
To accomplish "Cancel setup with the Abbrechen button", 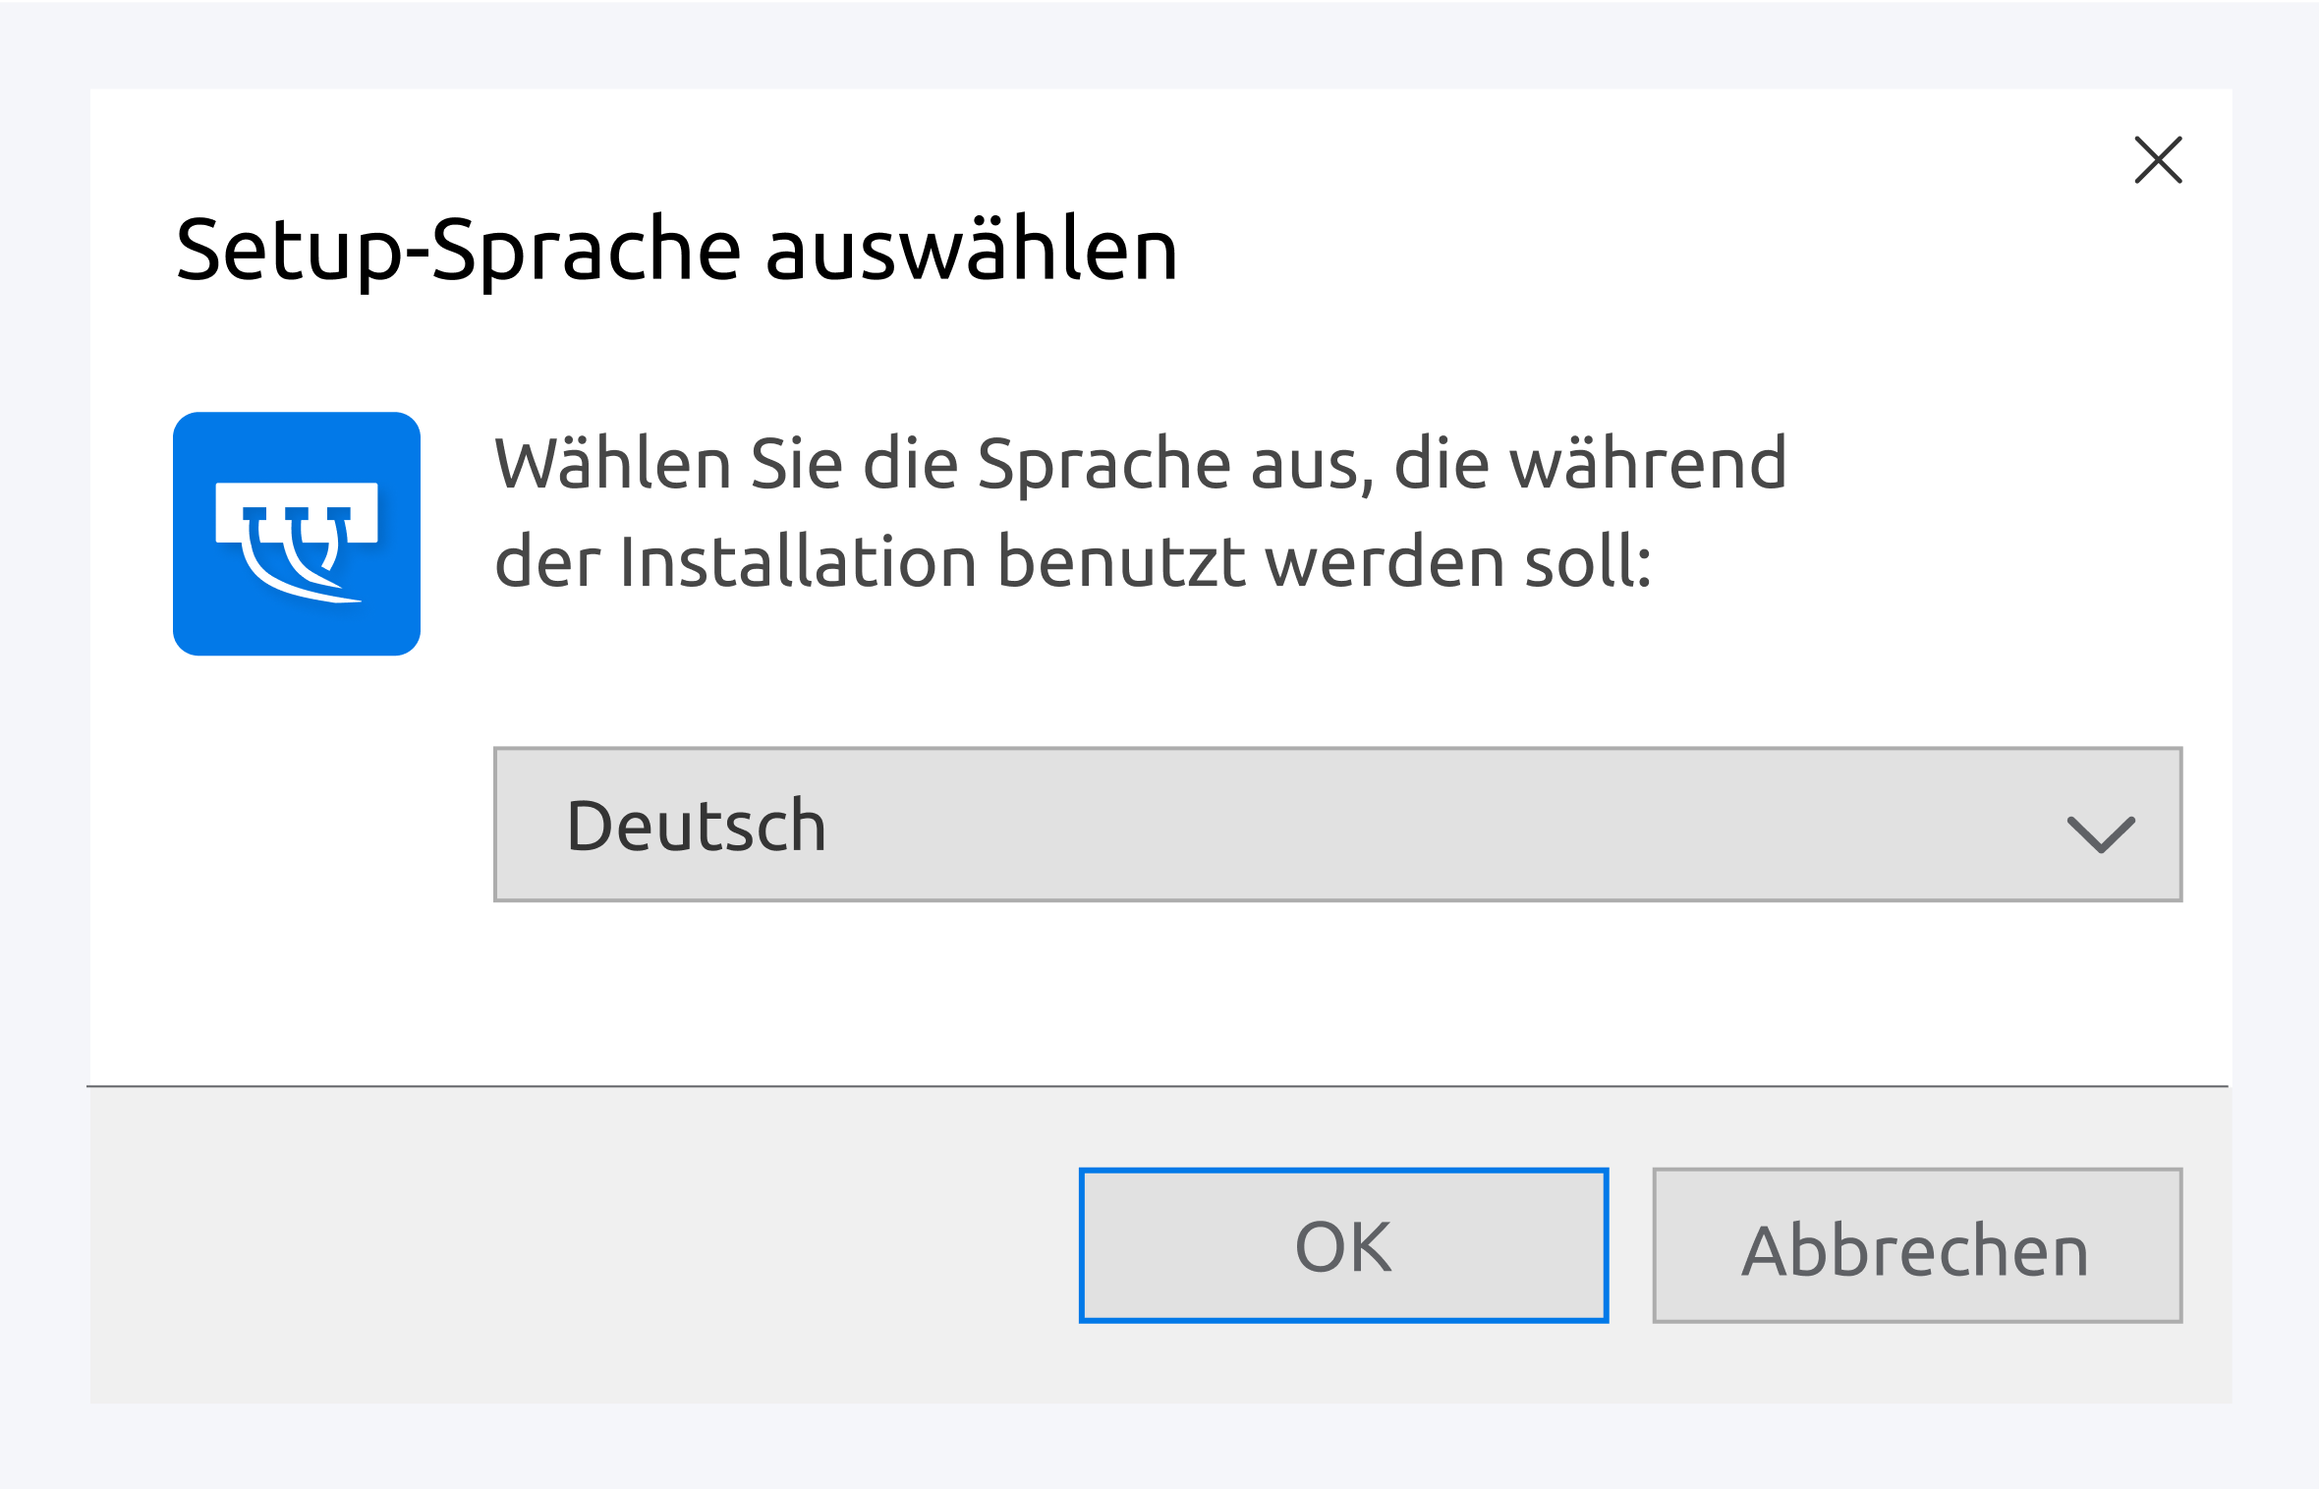I will point(1916,1245).
